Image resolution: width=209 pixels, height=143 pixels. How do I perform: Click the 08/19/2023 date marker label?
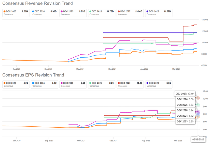pos(198,139)
